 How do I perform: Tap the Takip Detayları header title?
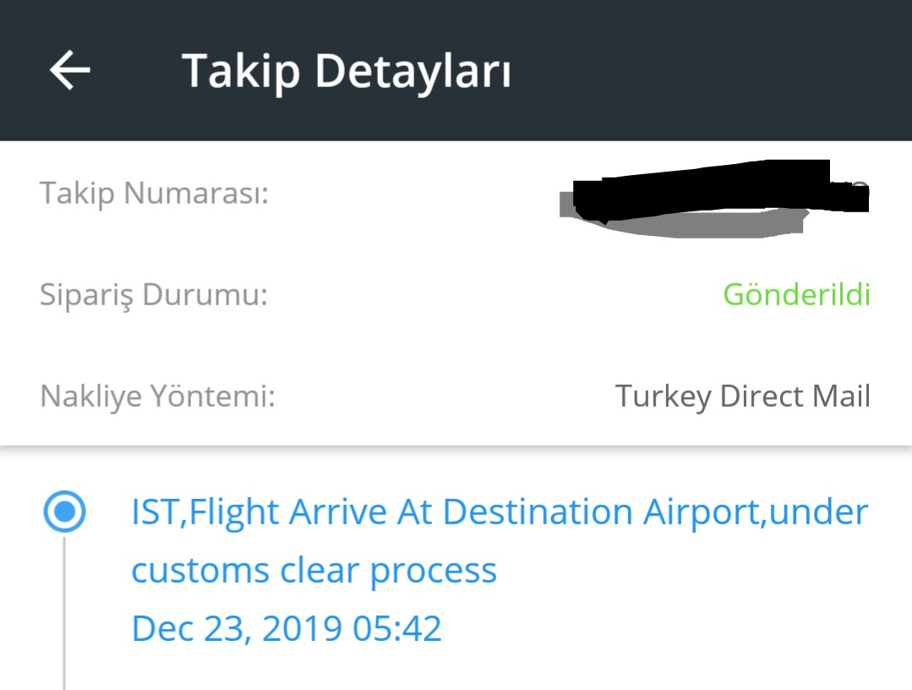tap(346, 72)
